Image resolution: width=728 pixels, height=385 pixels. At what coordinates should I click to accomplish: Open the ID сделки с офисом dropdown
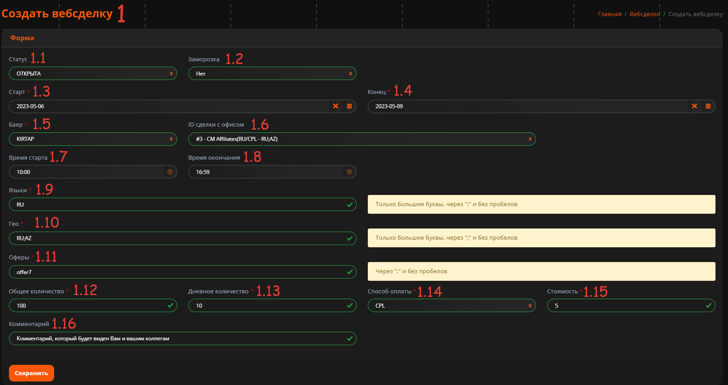pyautogui.click(x=362, y=139)
